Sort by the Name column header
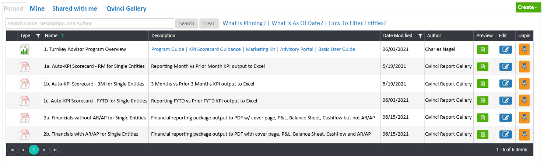 pos(51,36)
